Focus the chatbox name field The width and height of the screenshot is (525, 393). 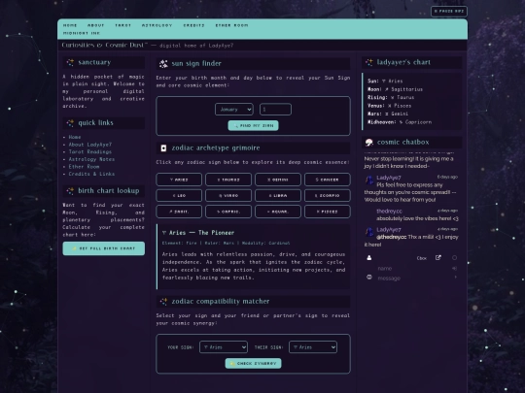(413, 269)
